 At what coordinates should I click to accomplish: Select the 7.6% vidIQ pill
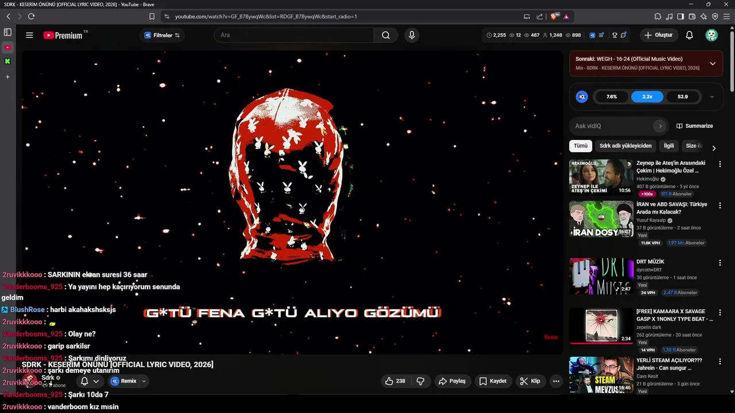612,96
